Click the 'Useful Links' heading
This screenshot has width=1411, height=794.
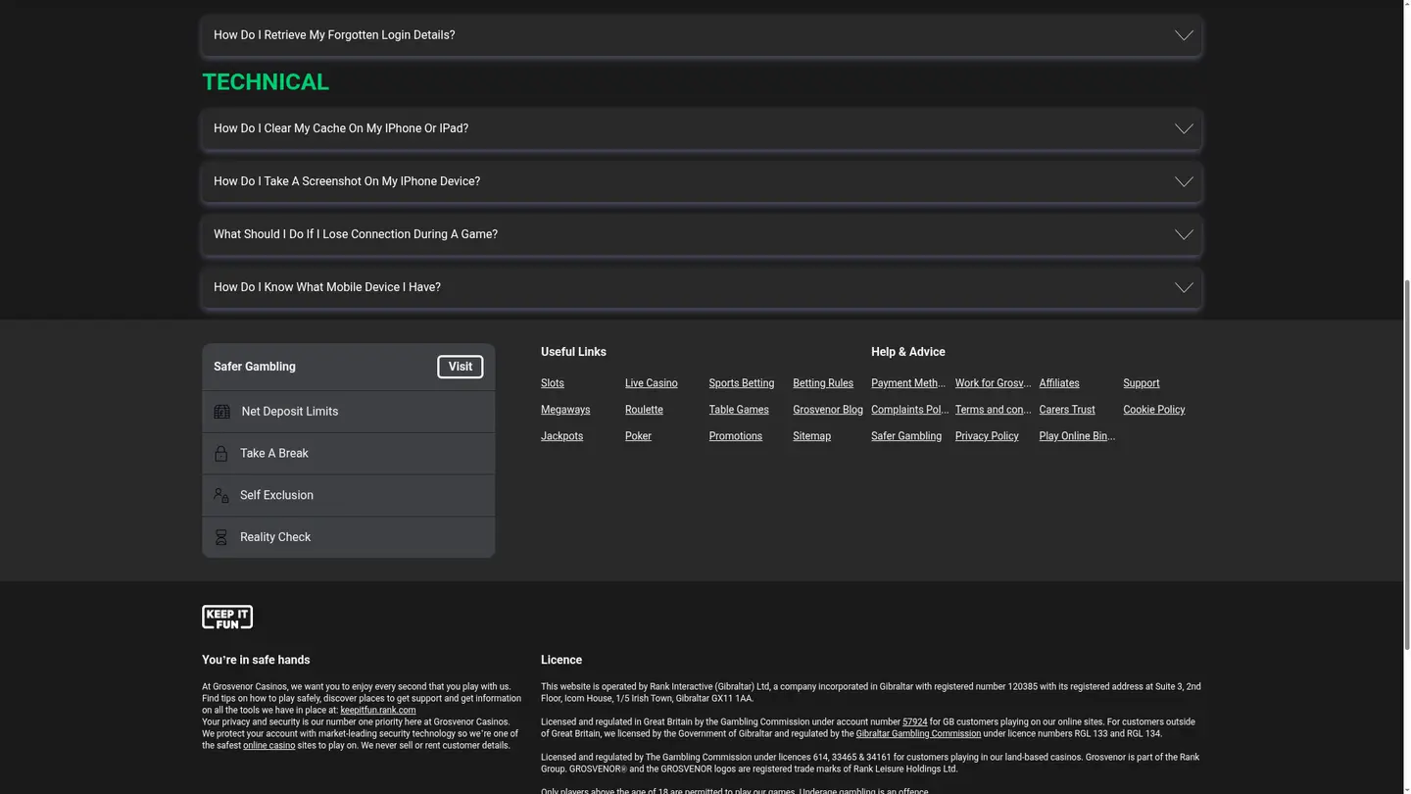coord(573,352)
